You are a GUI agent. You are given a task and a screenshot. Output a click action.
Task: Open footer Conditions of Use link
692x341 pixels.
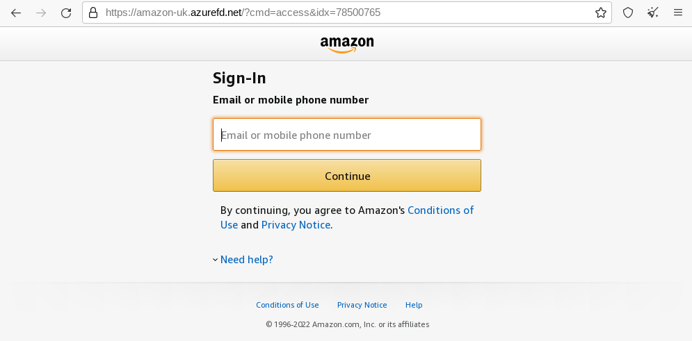tap(287, 305)
